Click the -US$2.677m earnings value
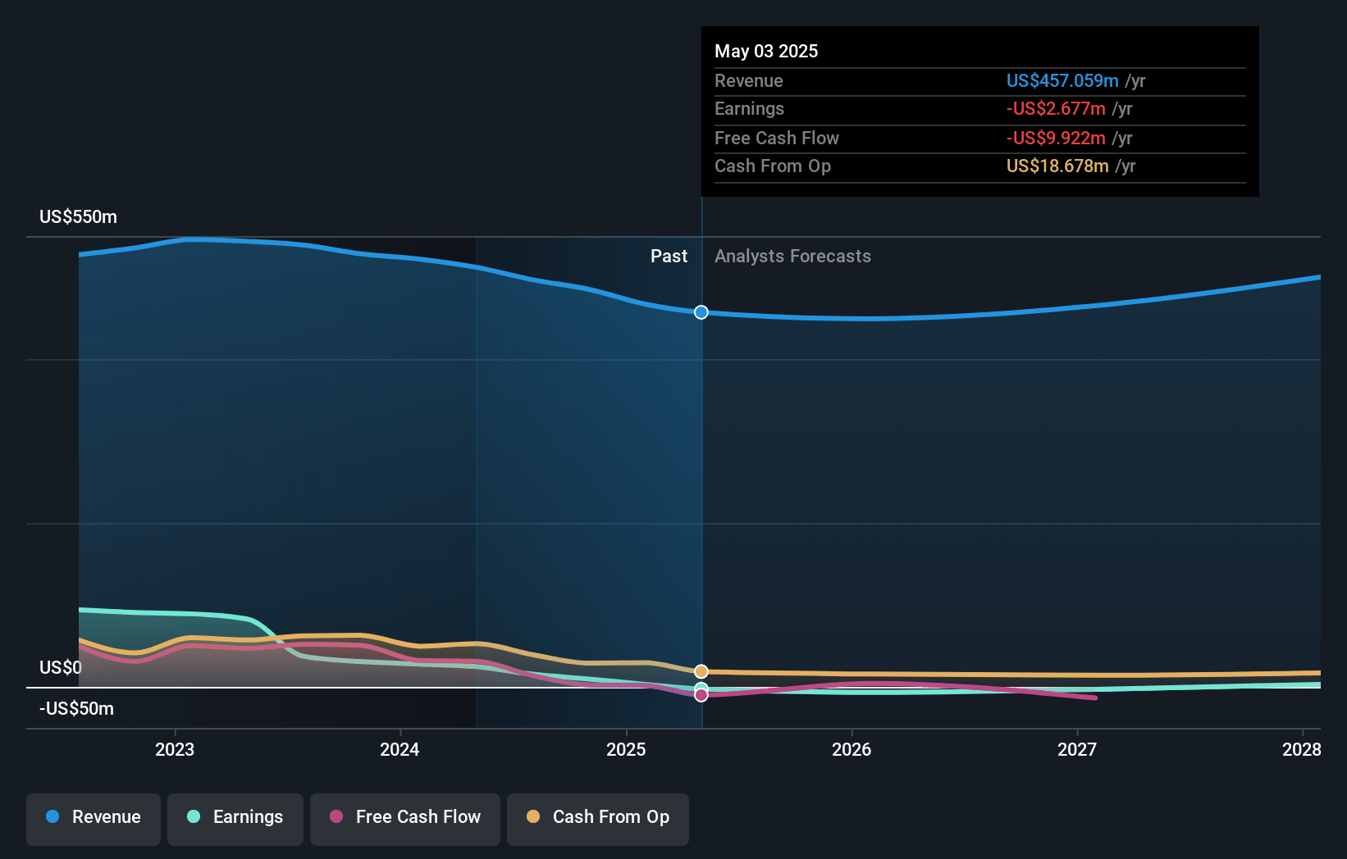 [x=1056, y=108]
